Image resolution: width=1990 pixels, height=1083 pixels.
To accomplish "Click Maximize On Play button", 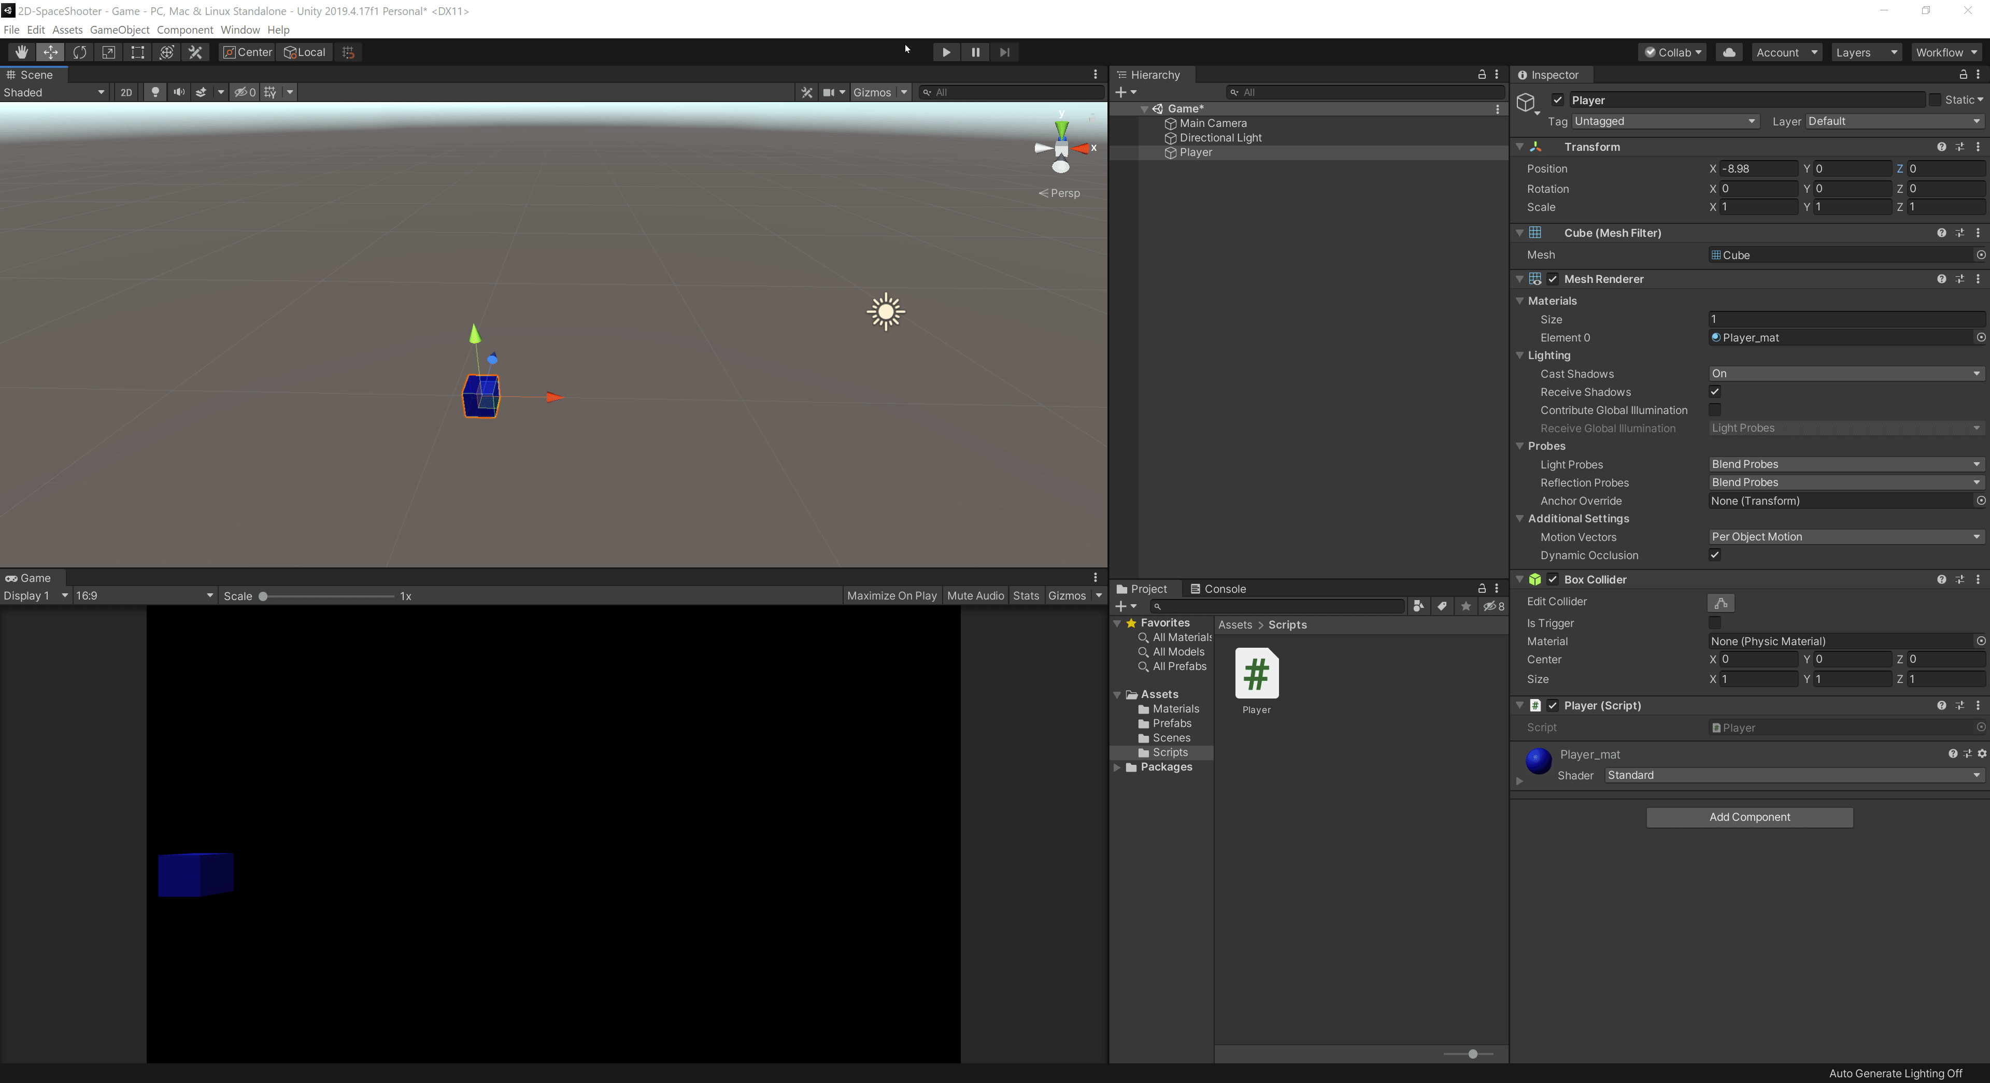I will tap(891, 595).
